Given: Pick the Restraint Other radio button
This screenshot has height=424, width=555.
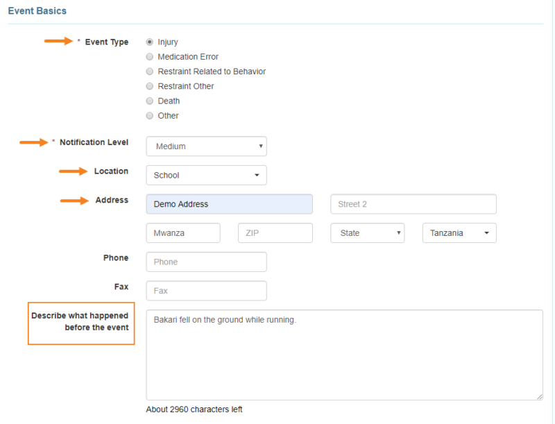Looking at the screenshot, I should click(x=149, y=85).
